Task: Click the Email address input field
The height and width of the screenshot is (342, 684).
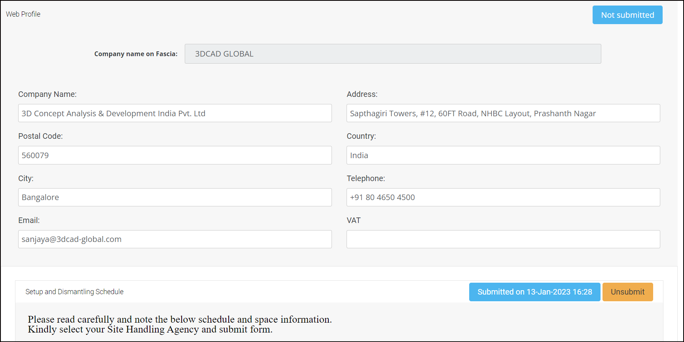Action: click(174, 239)
